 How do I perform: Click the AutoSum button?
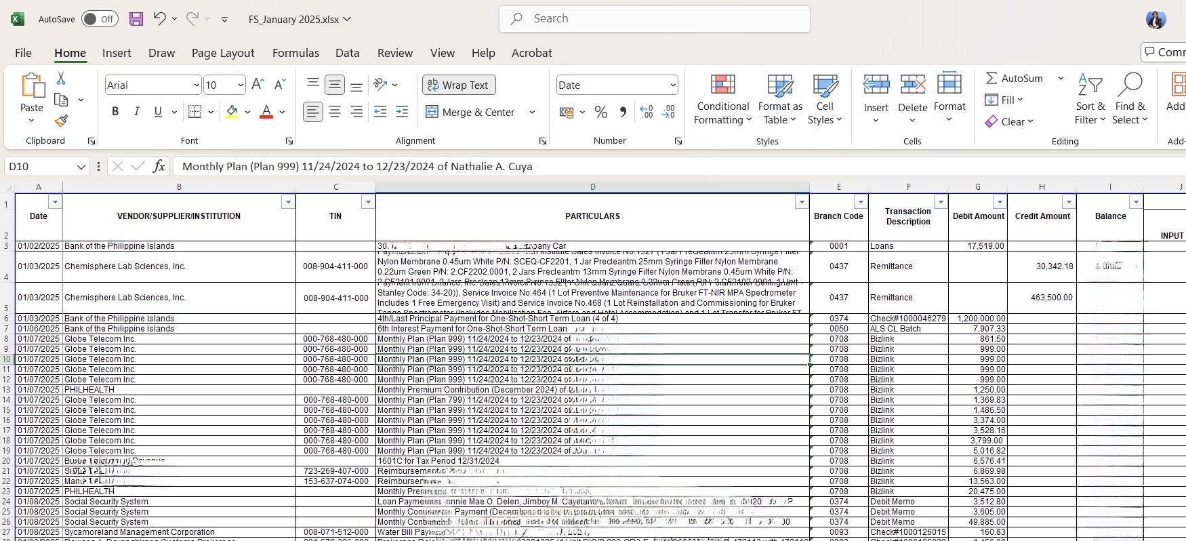[1015, 78]
